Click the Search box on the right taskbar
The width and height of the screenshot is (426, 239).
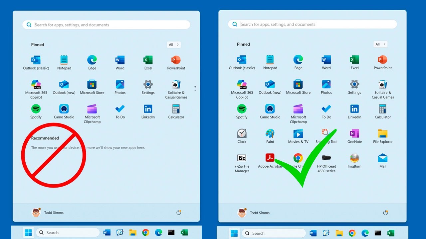click(274, 233)
